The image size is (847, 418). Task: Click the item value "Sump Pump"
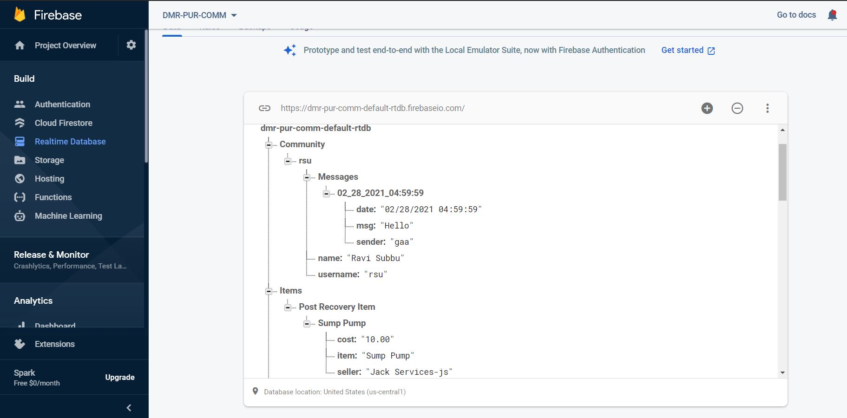point(388,356)
